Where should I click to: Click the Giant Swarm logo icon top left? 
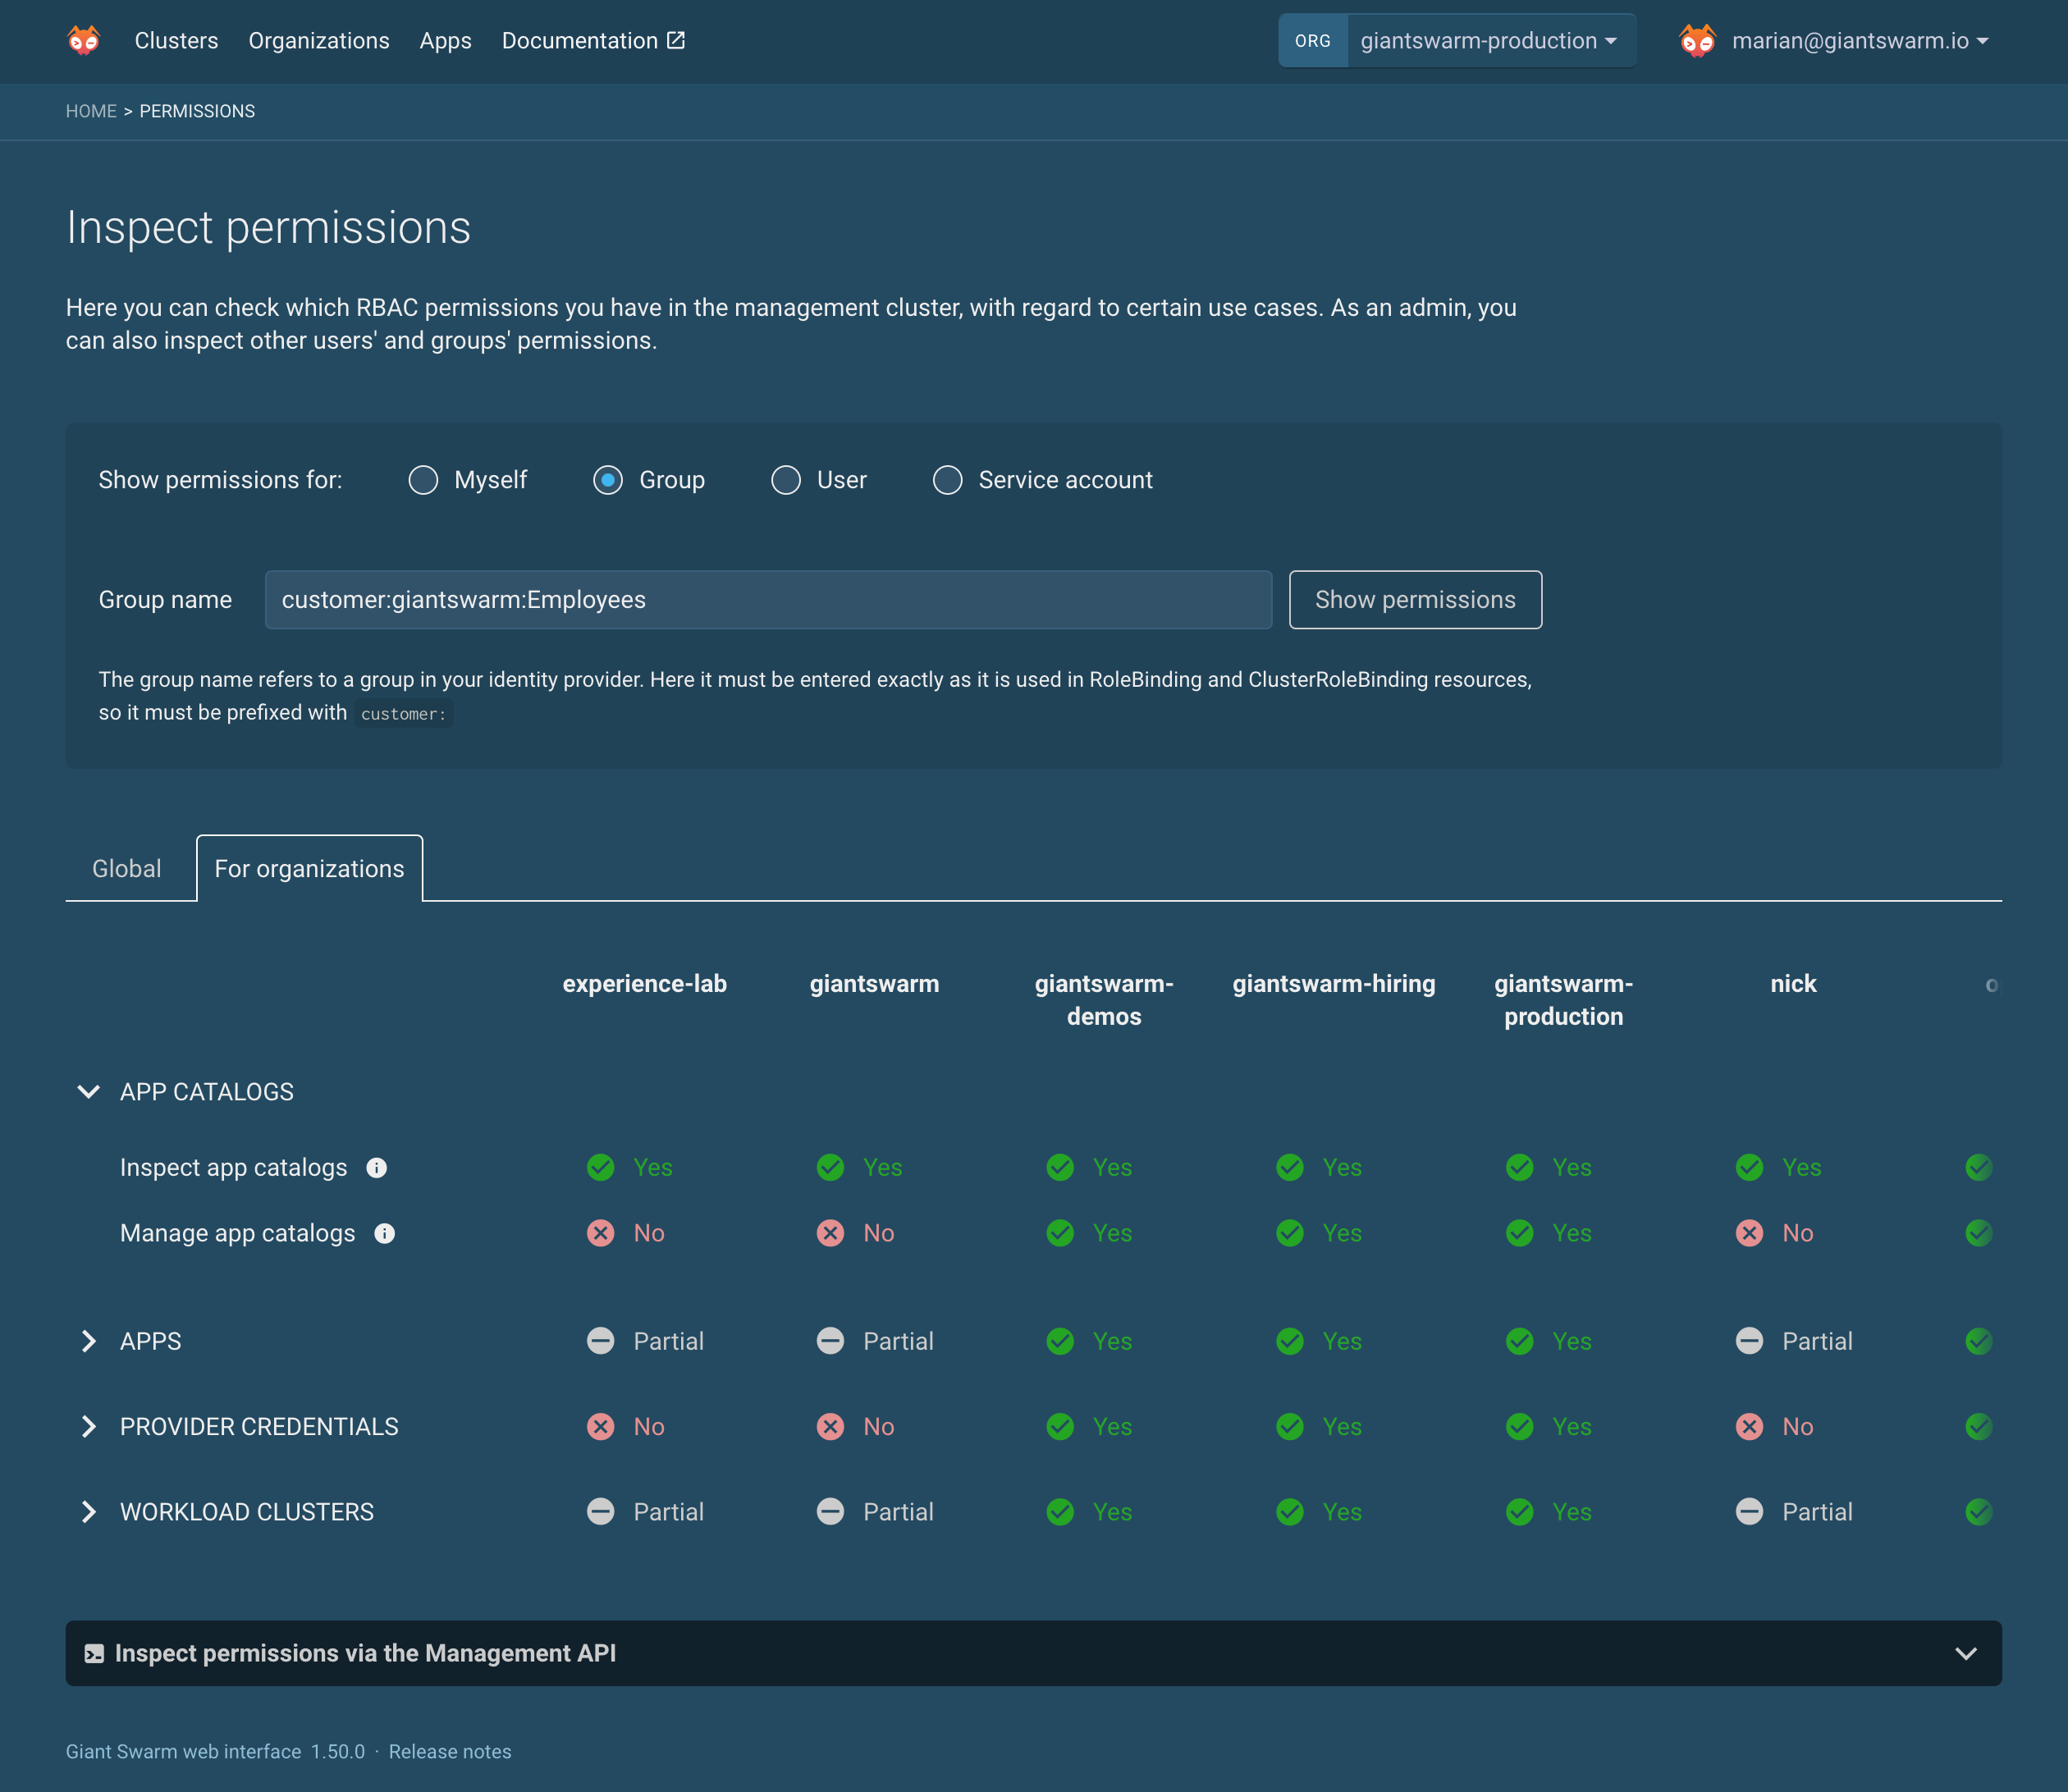point(83,40)
